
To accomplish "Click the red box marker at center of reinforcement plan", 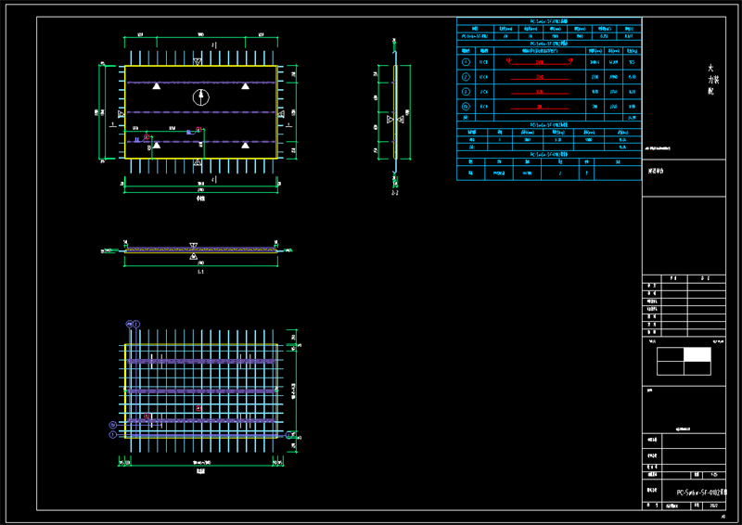I will [198, 408].
